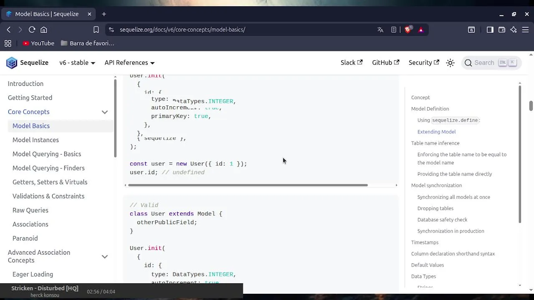Screen dimensions: 534x300
Task: Open the API References dropdown
Action: (x=130, y=62)
